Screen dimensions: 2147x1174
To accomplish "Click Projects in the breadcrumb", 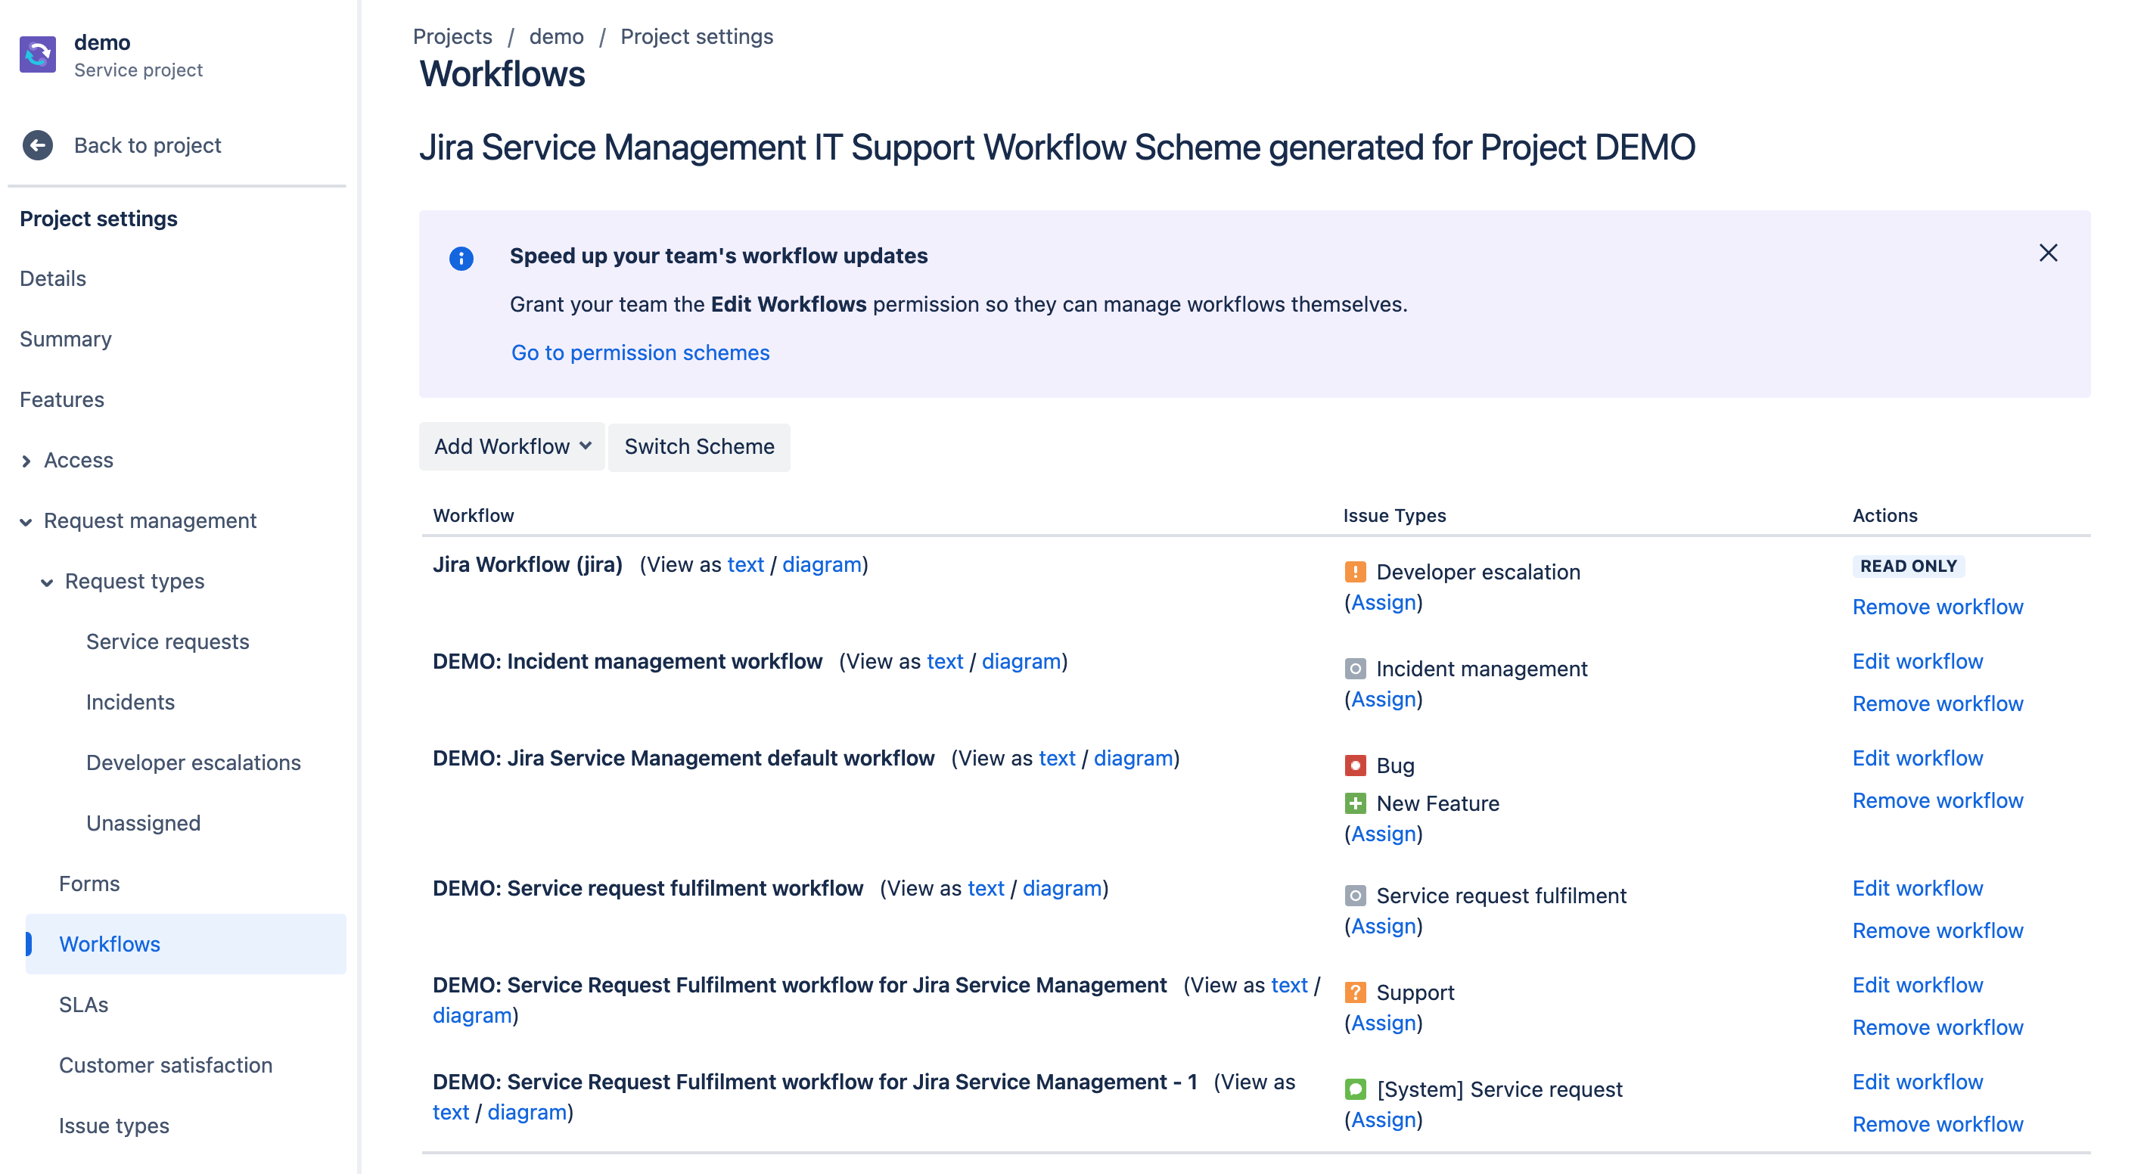I will tap(452, 36).
